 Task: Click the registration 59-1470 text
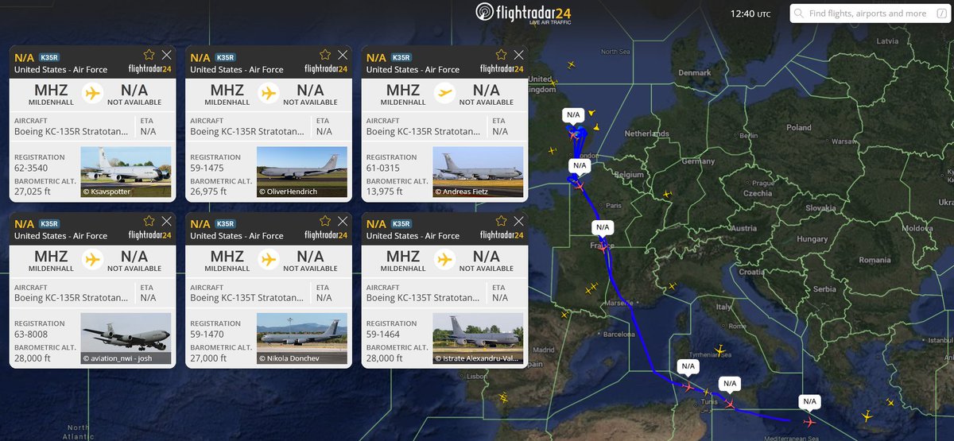207,335
